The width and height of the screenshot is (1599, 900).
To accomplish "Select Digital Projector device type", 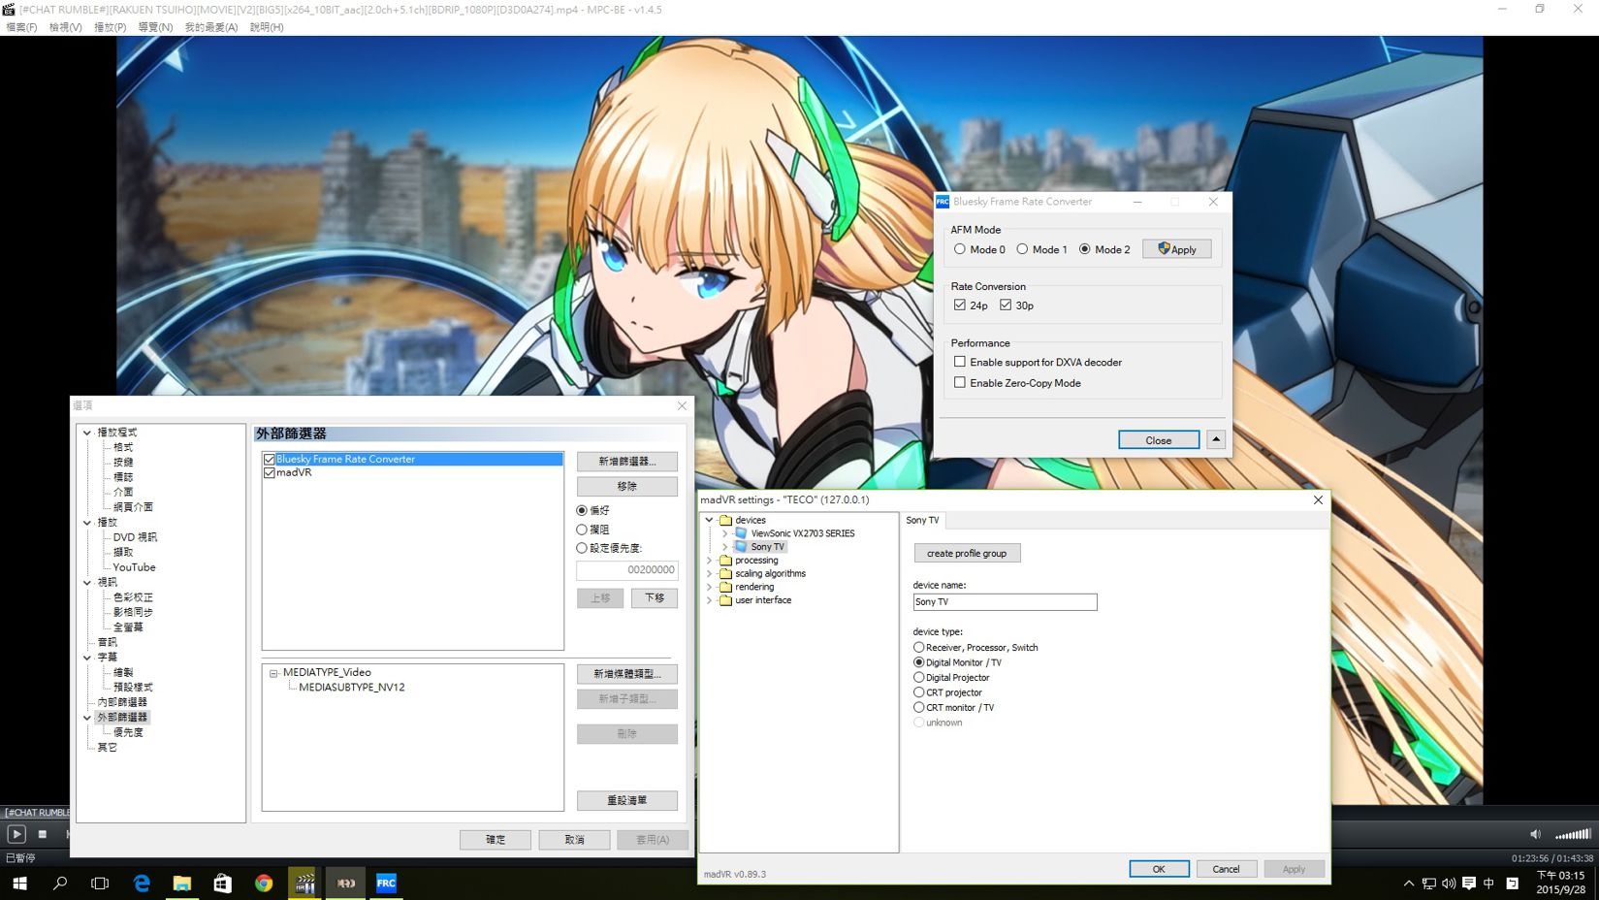I will [918, 678].
